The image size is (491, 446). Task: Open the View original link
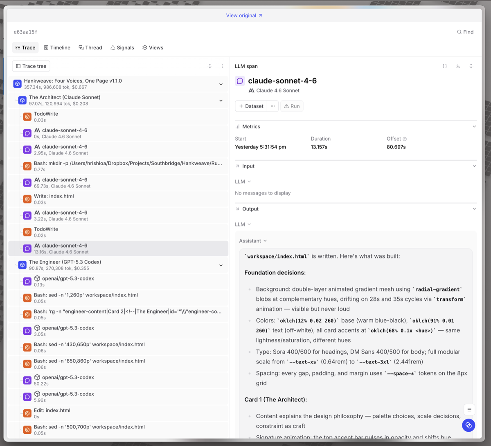pyautogui.click(x=244, y=16)
